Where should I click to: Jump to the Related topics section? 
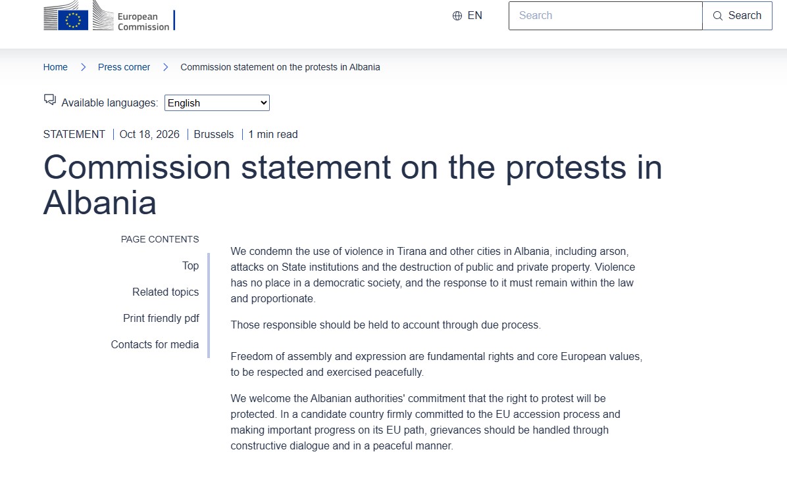click(166, 292)
